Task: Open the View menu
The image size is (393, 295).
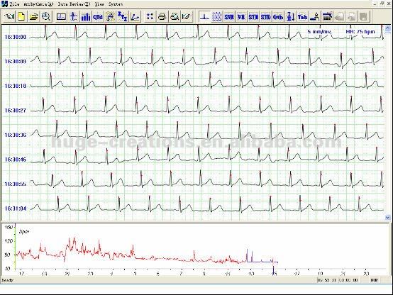Action: pyautogui.click(x=99, y=4)
